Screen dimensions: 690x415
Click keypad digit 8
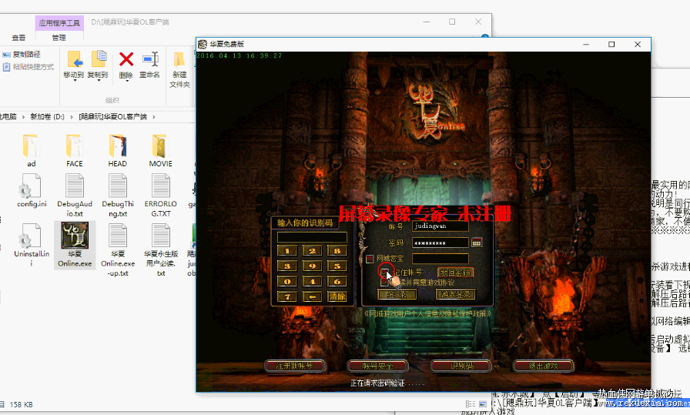coord(337,251)
